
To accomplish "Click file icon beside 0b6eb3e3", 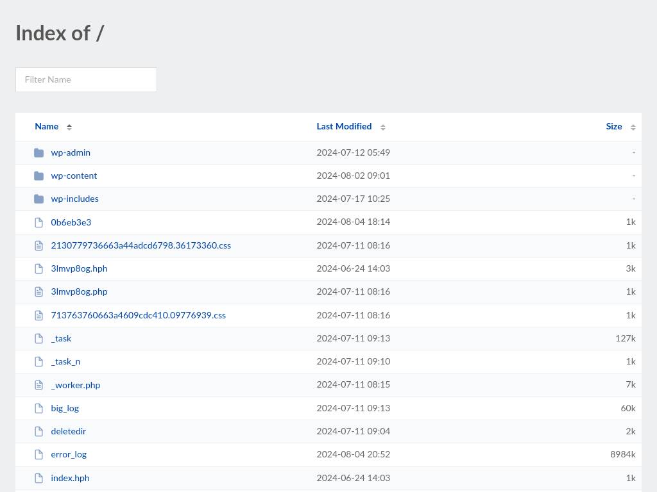I will [39, 222].
